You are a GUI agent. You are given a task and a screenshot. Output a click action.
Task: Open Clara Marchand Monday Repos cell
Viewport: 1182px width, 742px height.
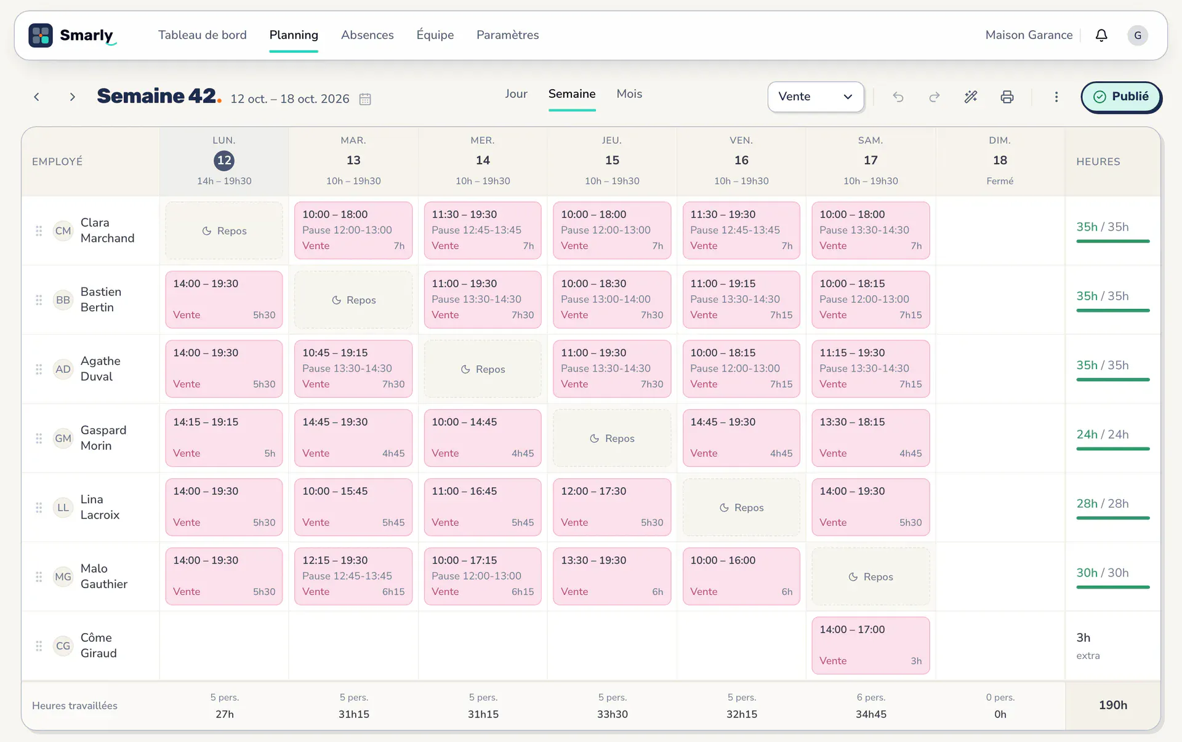[224, 231]
